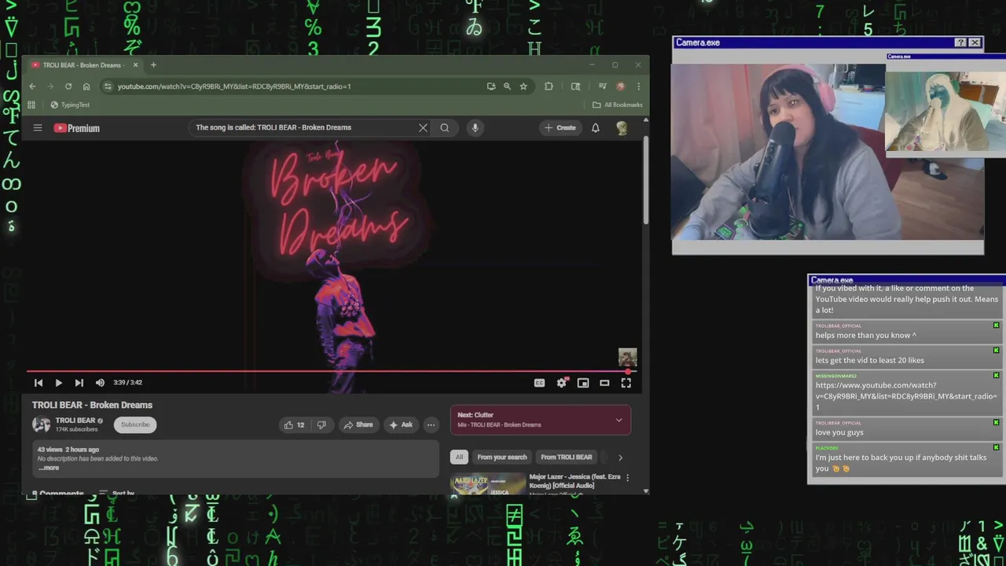Open options for Major Lazer Jessica video
Image resolution: width=1006 pixels, height=566 pixels.
627,477
